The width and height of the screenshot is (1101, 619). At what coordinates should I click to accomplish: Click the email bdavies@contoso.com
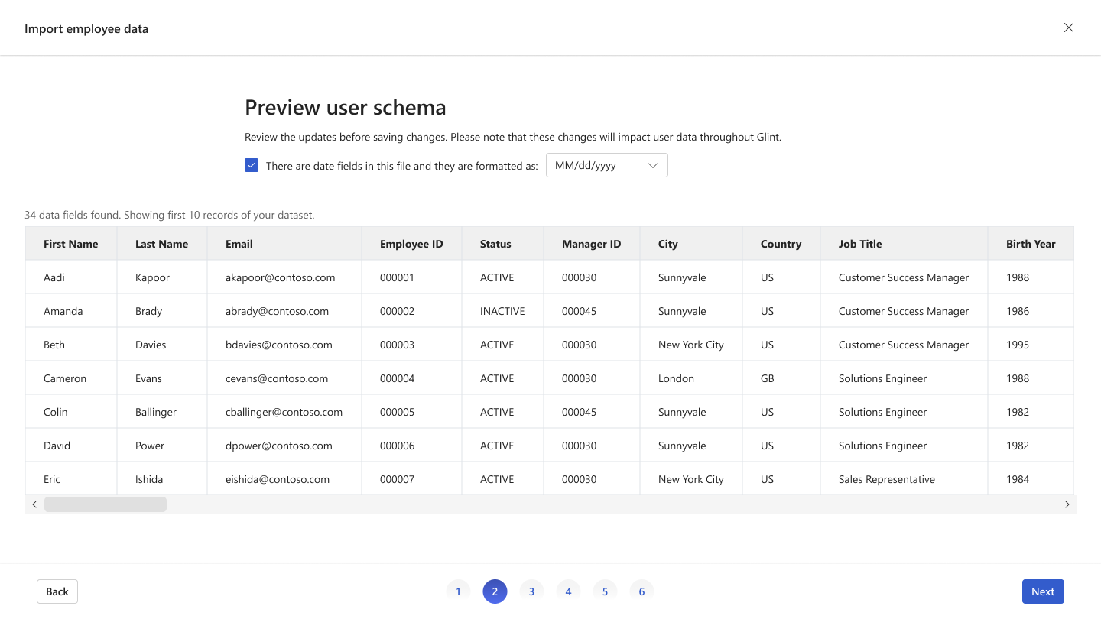(x=279, y=345)
